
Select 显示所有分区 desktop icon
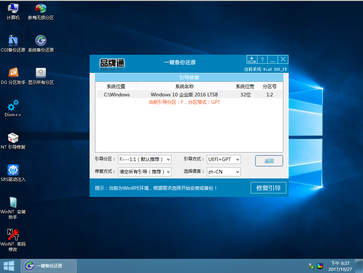[41, 76]
